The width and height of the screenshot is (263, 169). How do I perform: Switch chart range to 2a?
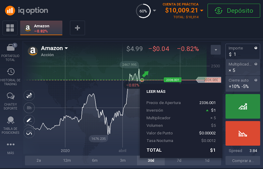click(x=39, y=160)
